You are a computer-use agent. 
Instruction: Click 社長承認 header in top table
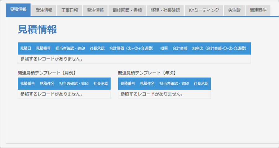(97, 48)
